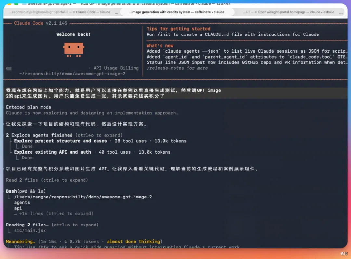351x259 pixels.
Task: Click the /Users/canghe/responsibilty/demo output path
Action: [x=83, y=197]
